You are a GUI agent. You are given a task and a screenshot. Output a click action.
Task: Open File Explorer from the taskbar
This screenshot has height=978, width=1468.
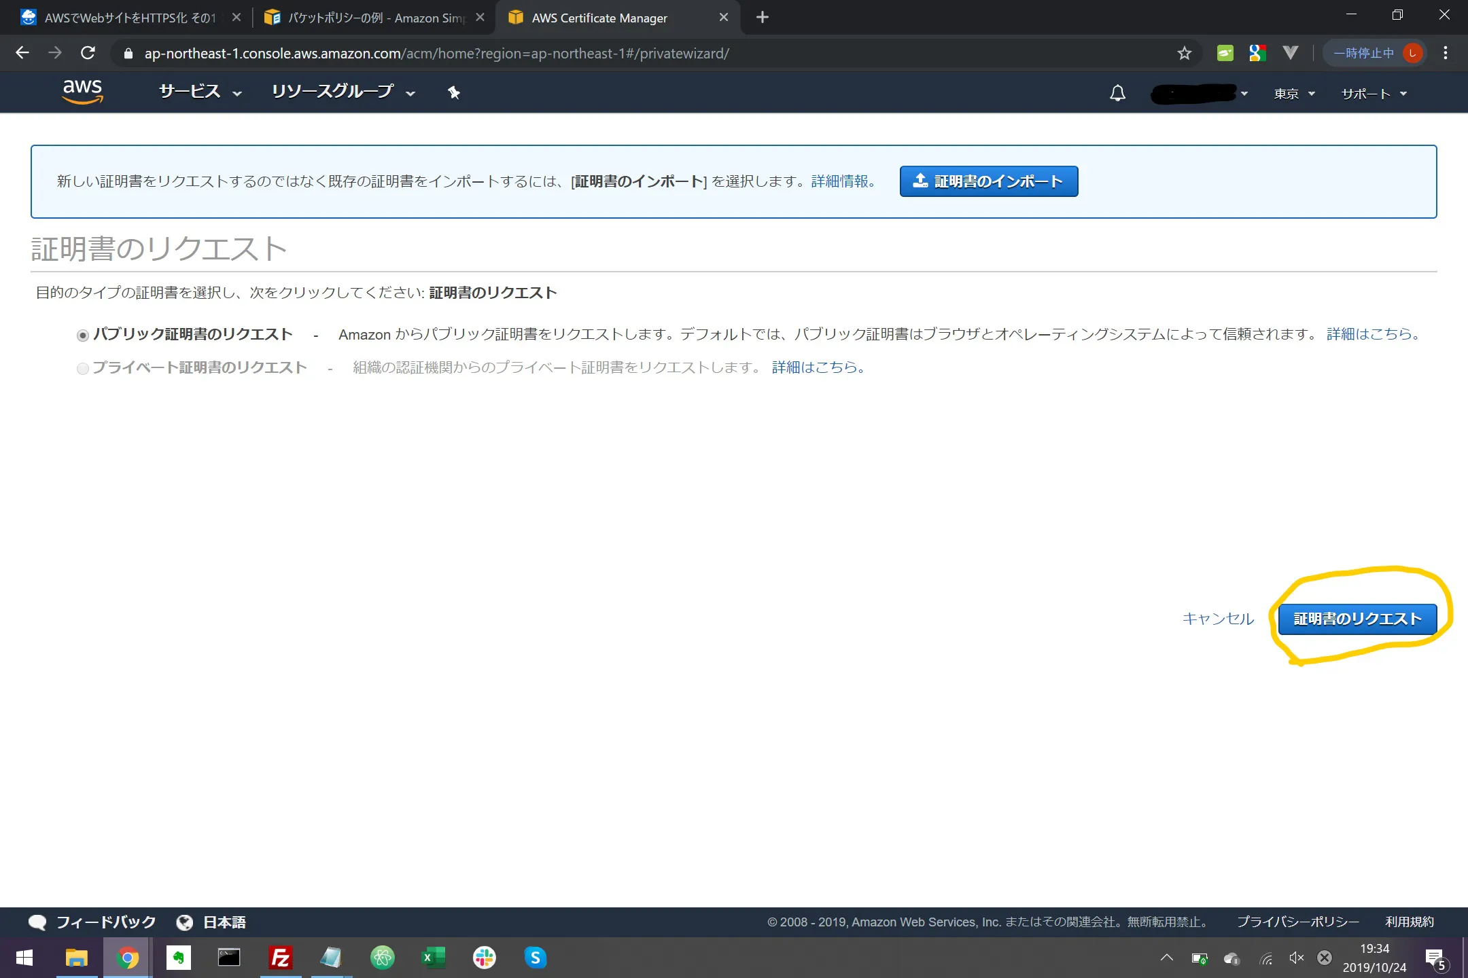(x=76, y=958)
